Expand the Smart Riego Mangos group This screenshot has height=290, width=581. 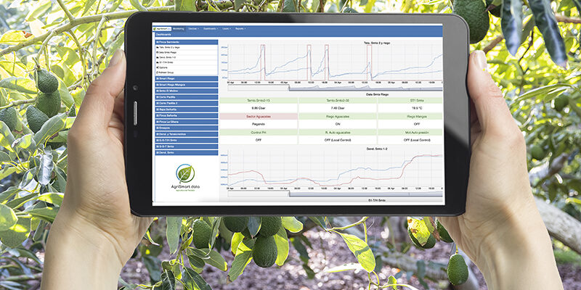(187, 85)
